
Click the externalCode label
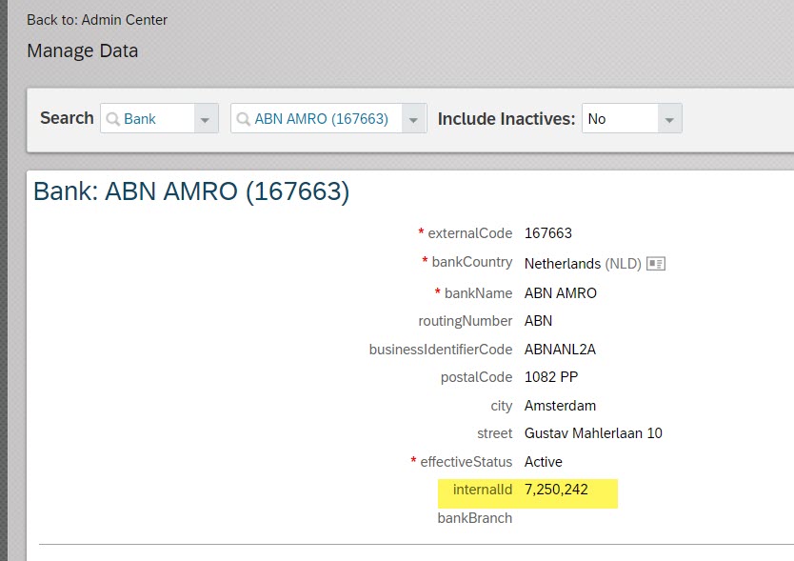coord(470,233)
